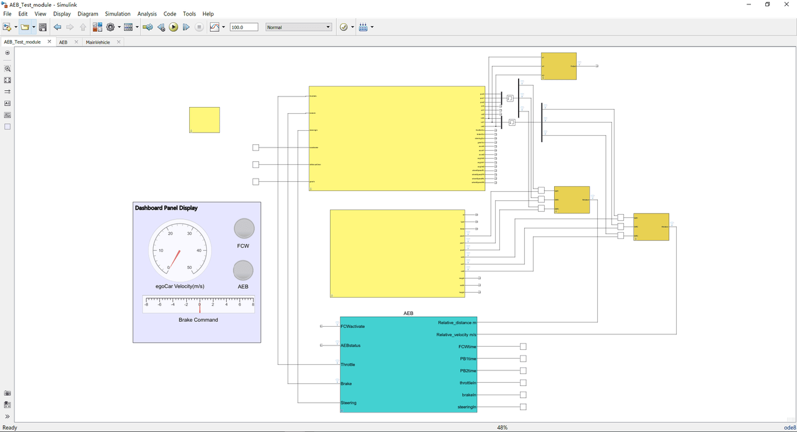Open the Simulation menu
The image size is (797, 432).
(x=118, y=14)
